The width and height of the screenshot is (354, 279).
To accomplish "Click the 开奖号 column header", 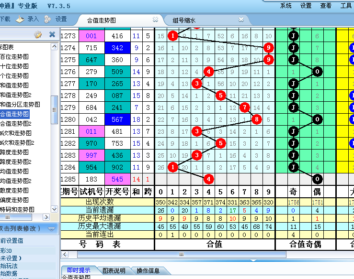I will (117, 192).
